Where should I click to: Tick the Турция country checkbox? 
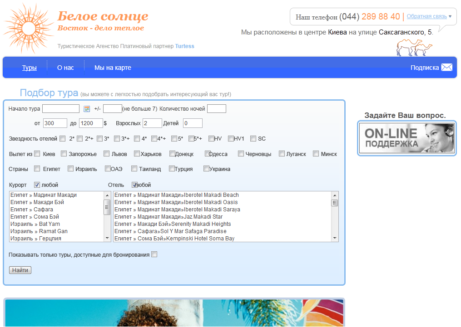click(172, 169)
